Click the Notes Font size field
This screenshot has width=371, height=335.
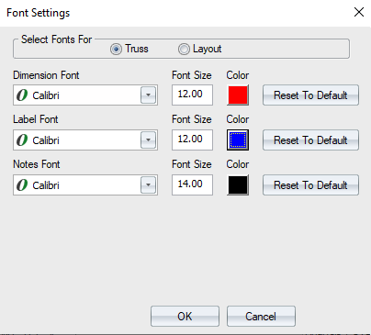(x=192, y=184)
